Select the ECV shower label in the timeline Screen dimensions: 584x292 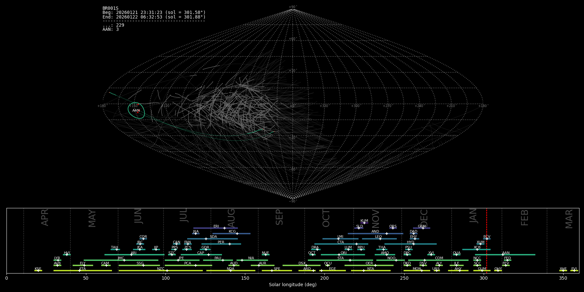[x=487, y=237]
